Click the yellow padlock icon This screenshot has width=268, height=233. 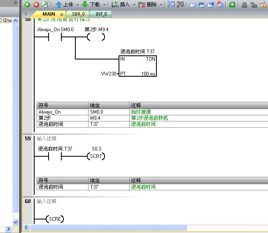(x=263, y=5)
